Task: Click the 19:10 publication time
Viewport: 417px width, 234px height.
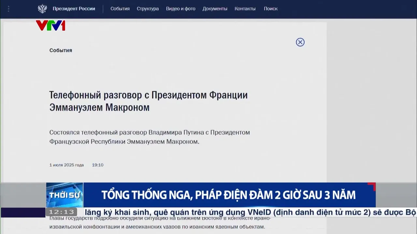Action: 97,165
